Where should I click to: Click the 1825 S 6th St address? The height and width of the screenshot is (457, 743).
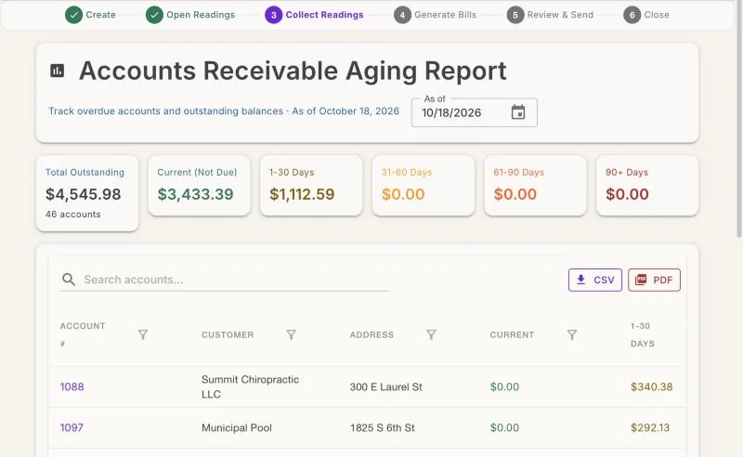[x=382, y=427]
